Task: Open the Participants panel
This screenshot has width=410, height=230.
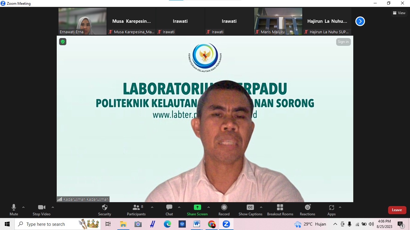Action: pyautogui.click(x=136, y=210)
